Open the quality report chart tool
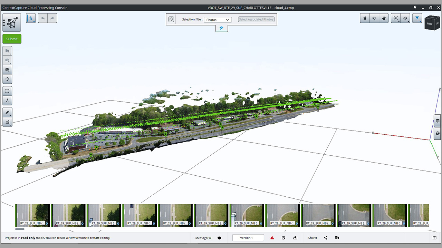The width and height of the screenshot is (442, 248). [x=7, y=122]
